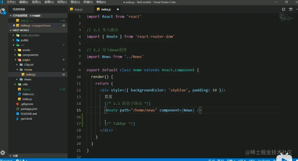
Task: Expand the public folder
Action: click(x=13, y=40)
